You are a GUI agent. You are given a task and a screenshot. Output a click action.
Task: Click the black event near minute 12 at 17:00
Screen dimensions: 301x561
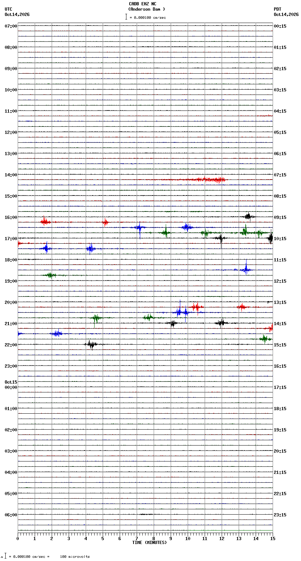tap(220, 239)
